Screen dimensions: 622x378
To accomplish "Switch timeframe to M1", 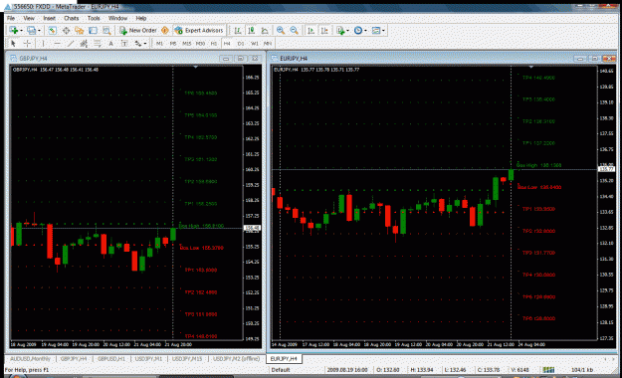I will 159,43.
